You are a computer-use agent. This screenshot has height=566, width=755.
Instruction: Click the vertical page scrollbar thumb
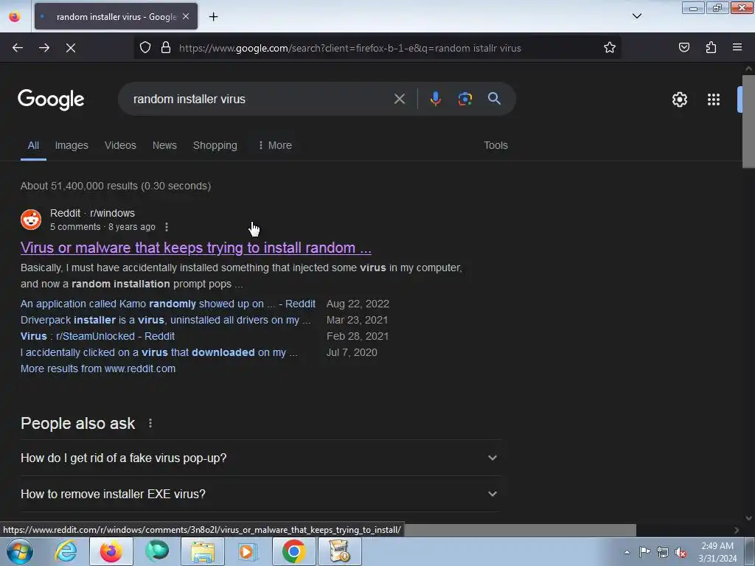pos(748,122)
